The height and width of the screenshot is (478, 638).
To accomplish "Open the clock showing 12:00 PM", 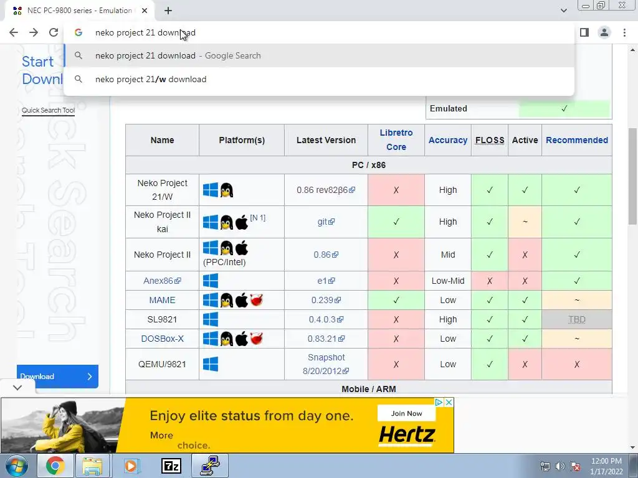I will pos(606,466).
